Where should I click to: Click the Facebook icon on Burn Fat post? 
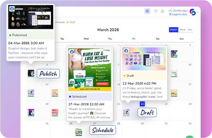click(72, 52)
